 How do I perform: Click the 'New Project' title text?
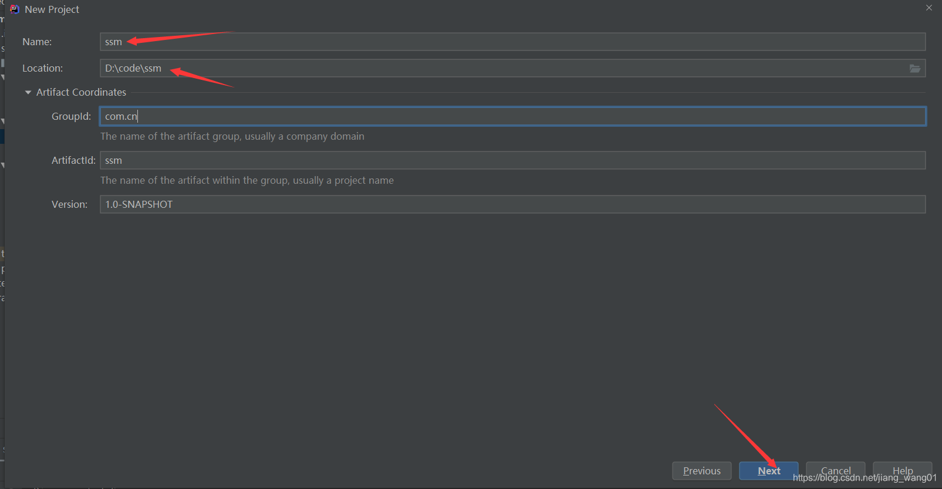click(52, 9)
